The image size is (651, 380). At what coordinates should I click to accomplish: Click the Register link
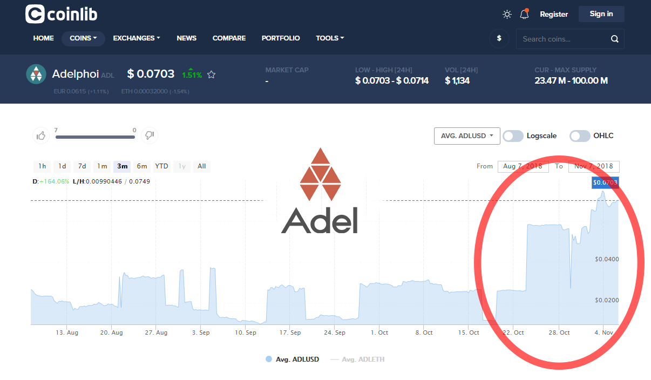554,15
